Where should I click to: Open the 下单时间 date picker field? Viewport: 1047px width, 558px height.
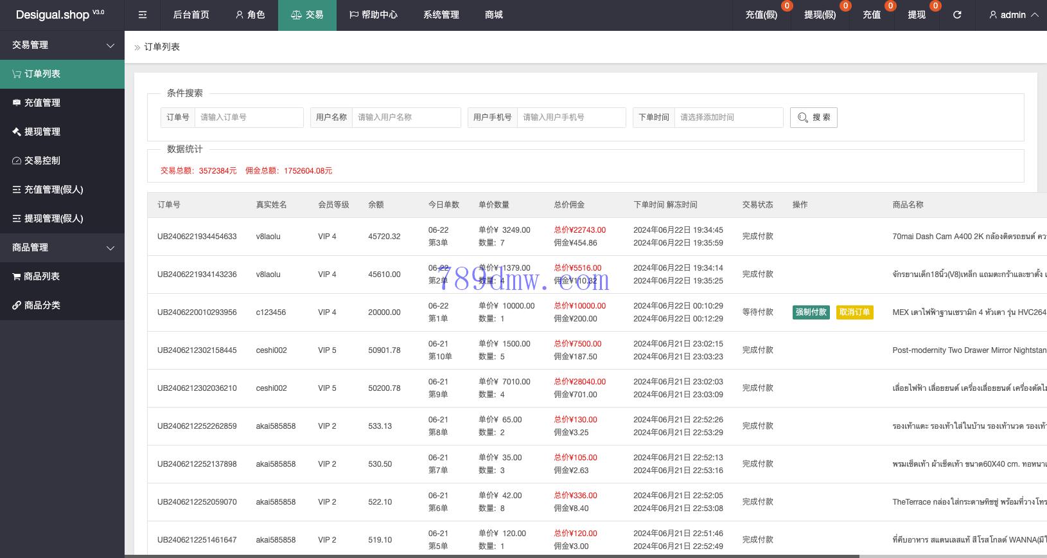tap(728, 118)
